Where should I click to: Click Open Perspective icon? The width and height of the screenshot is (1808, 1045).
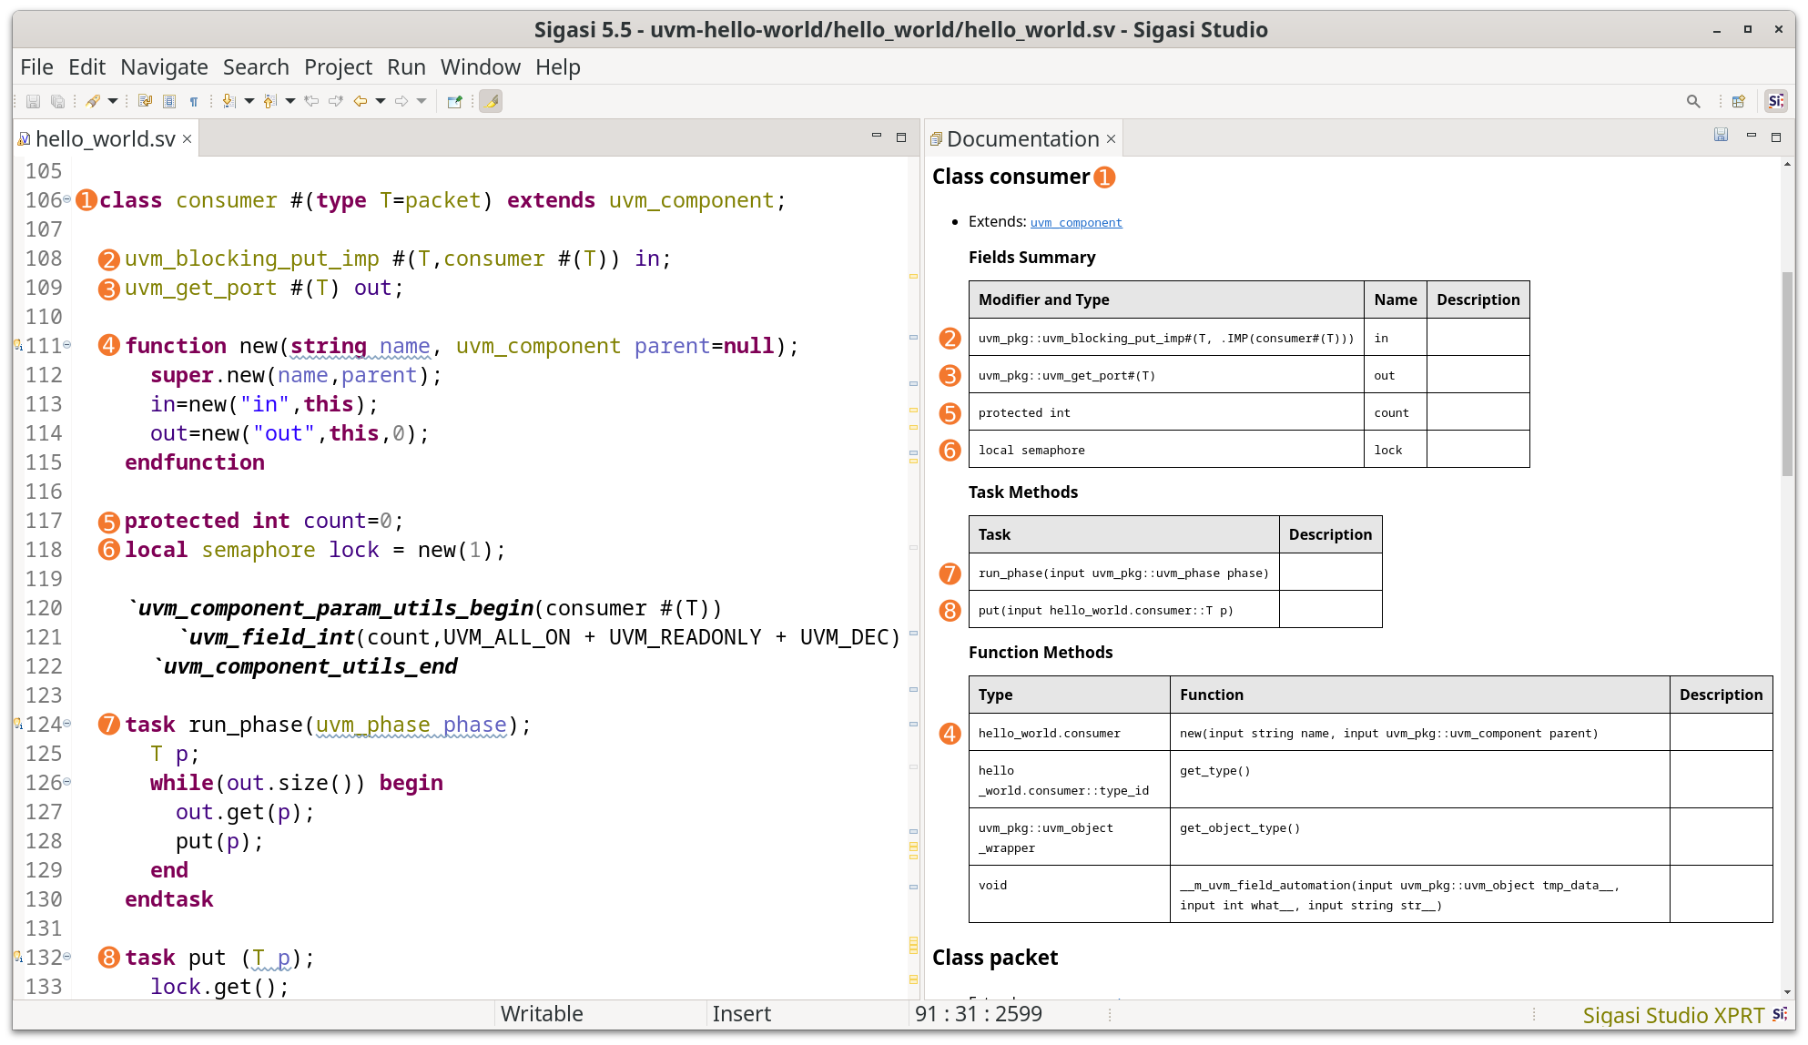pyautogui.click(x=1739, y=101)
